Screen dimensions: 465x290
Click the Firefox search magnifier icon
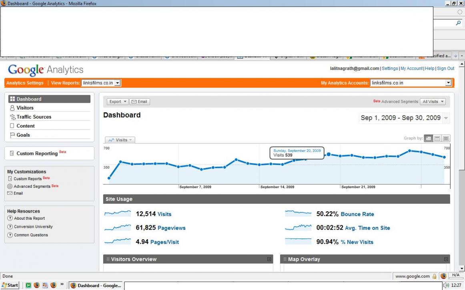coord(458,23)
